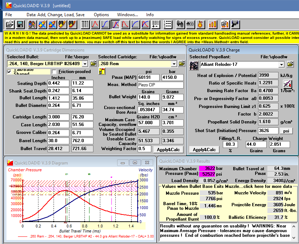Click the yellow-red powder flask toolbar icon

click(x=200, y=24)
